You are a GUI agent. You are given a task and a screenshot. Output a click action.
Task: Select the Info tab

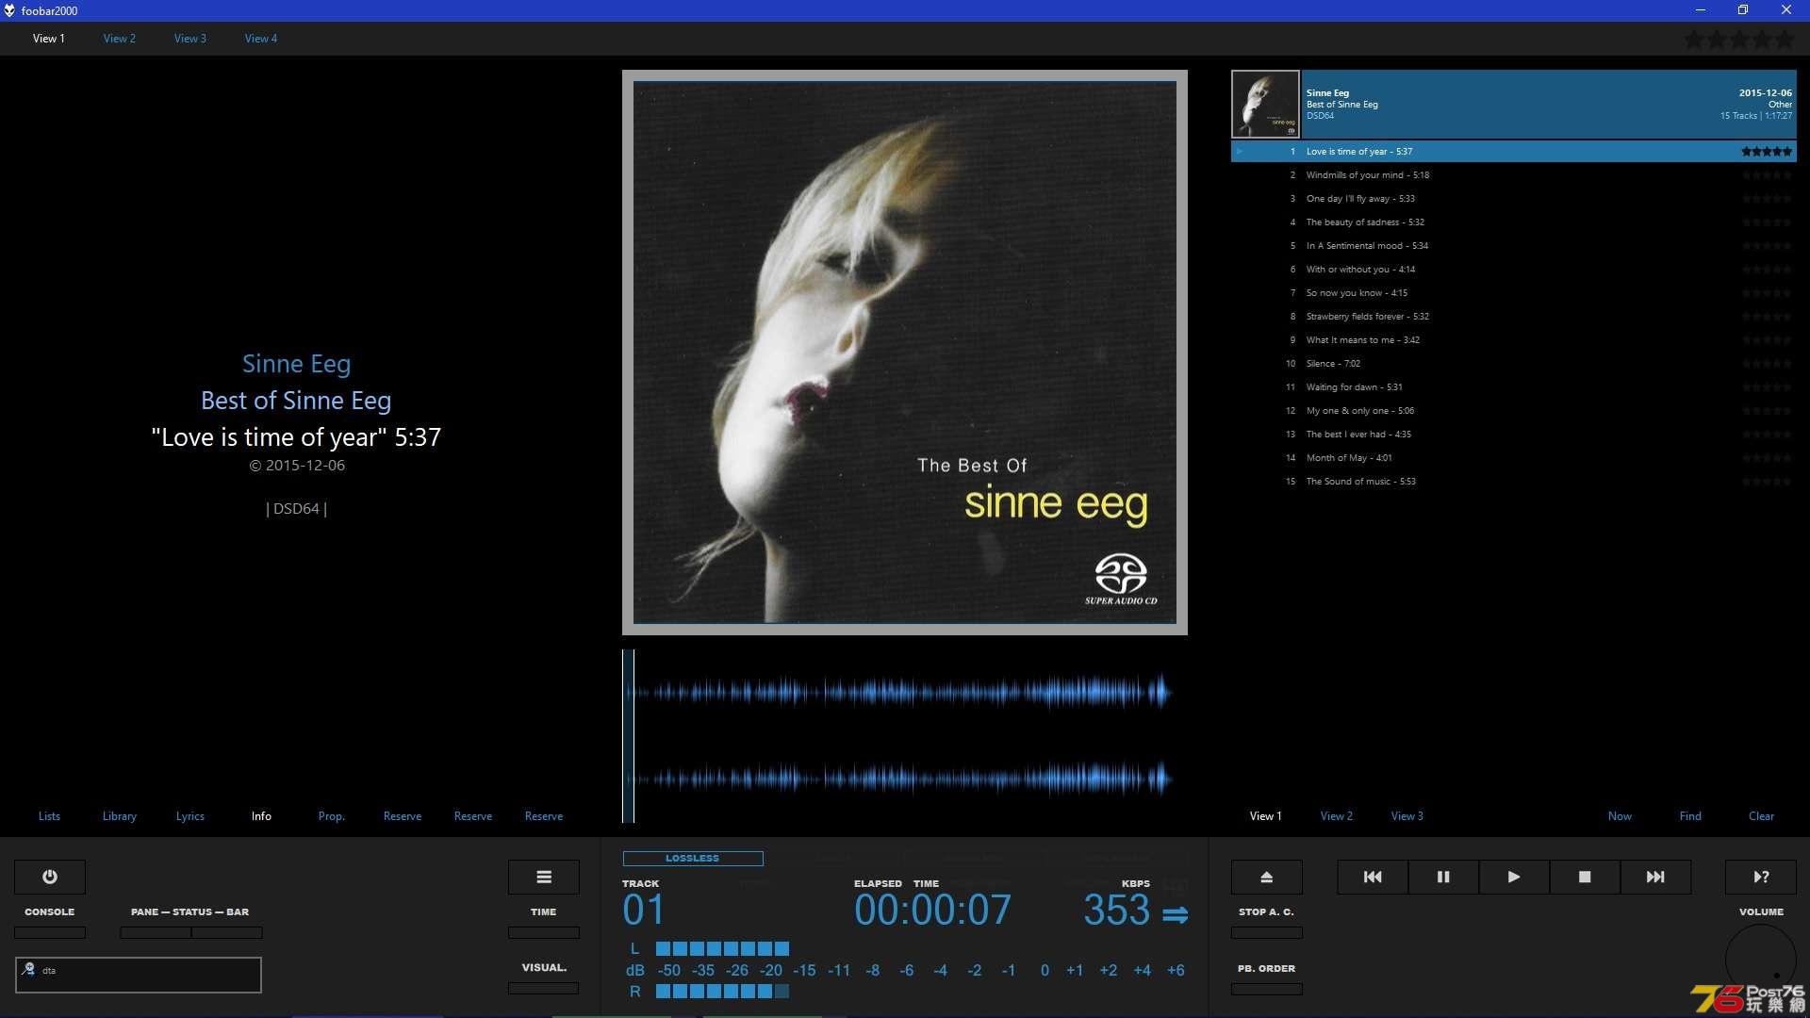pyautogui.click(x=261, y=816)
